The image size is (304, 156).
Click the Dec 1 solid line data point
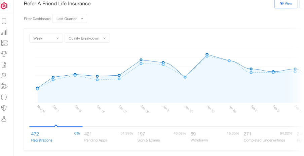click(x=53, y=77)
